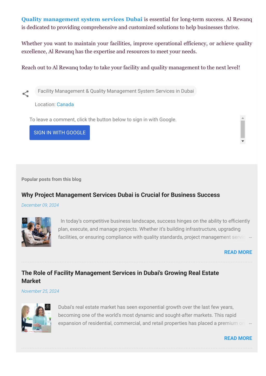
Task: Open the Why Project Management Services Dubai post title
Action: pos(121,195)
